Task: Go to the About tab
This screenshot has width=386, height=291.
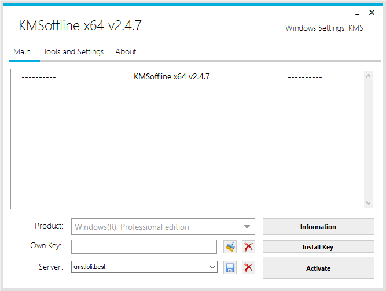Action: (126, 51)
